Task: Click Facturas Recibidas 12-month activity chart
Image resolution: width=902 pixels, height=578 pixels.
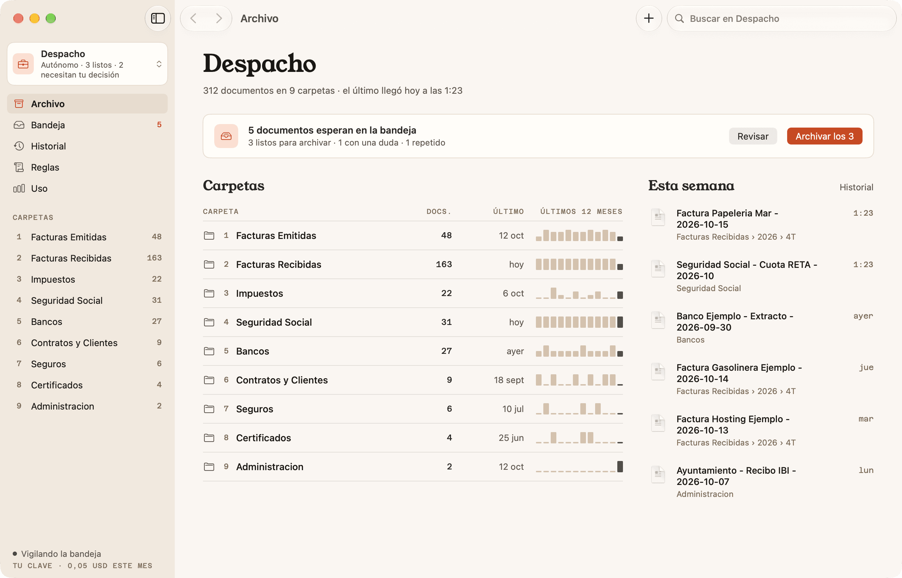Action: click(x=579, y=265)
